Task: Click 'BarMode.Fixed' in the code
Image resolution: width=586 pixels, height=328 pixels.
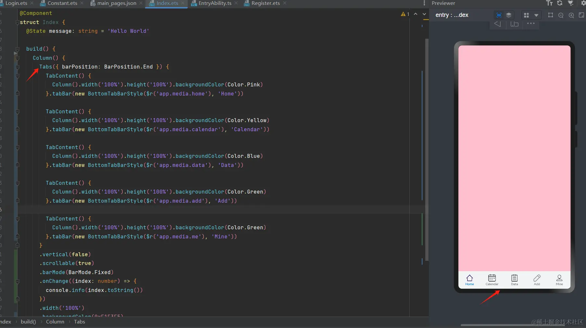Action: click(90, 272)
